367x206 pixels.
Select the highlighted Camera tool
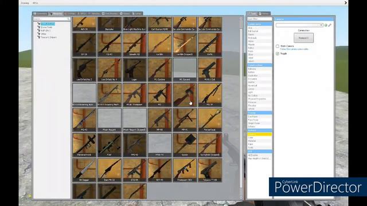(260, 134)
